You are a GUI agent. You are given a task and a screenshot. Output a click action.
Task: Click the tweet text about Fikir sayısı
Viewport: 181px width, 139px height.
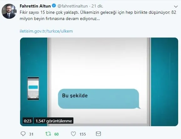(x=98, y=15)
